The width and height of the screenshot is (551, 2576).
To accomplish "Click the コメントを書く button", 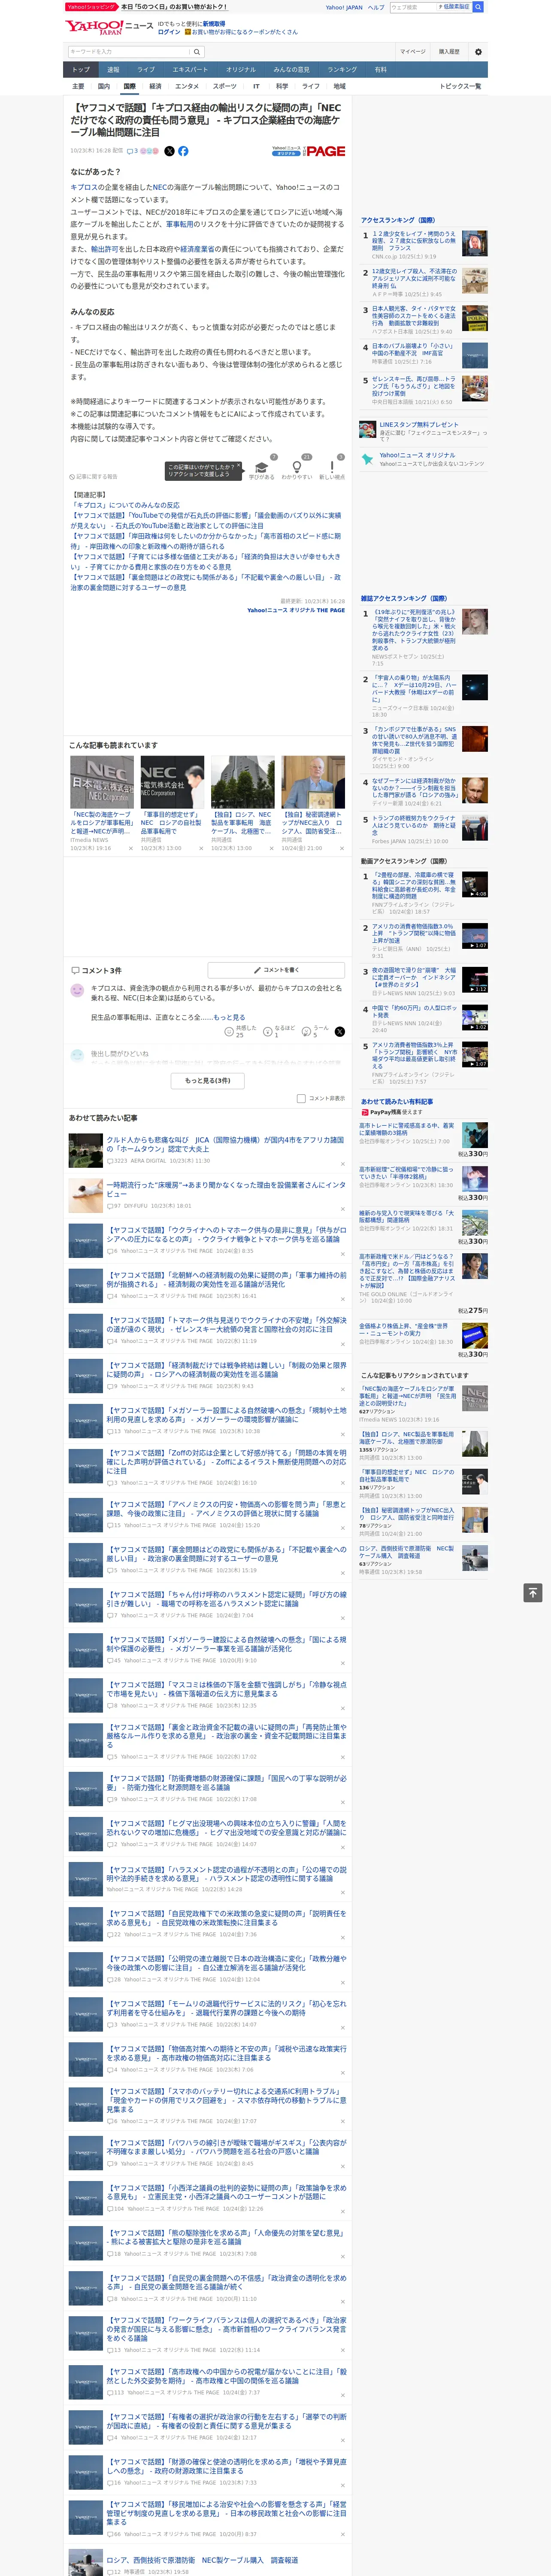I will click(x=277, y=970).
